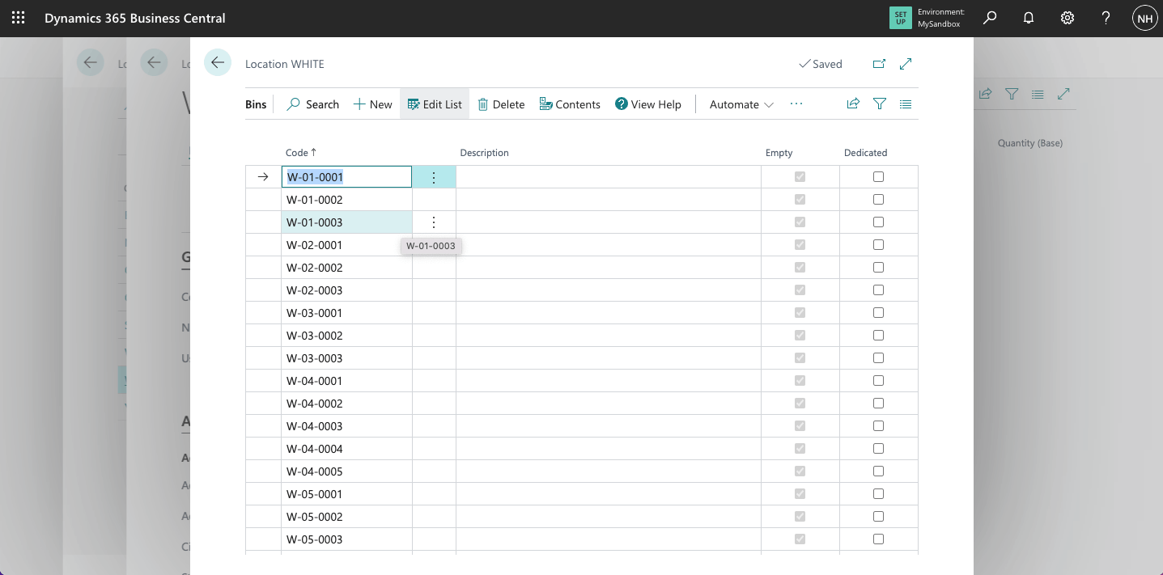Open the app launcher waffle icon
Screen dimensions: 1163x575
pos(18,18)
